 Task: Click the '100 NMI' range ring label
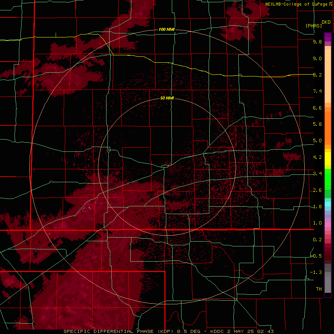coord(167,29)
